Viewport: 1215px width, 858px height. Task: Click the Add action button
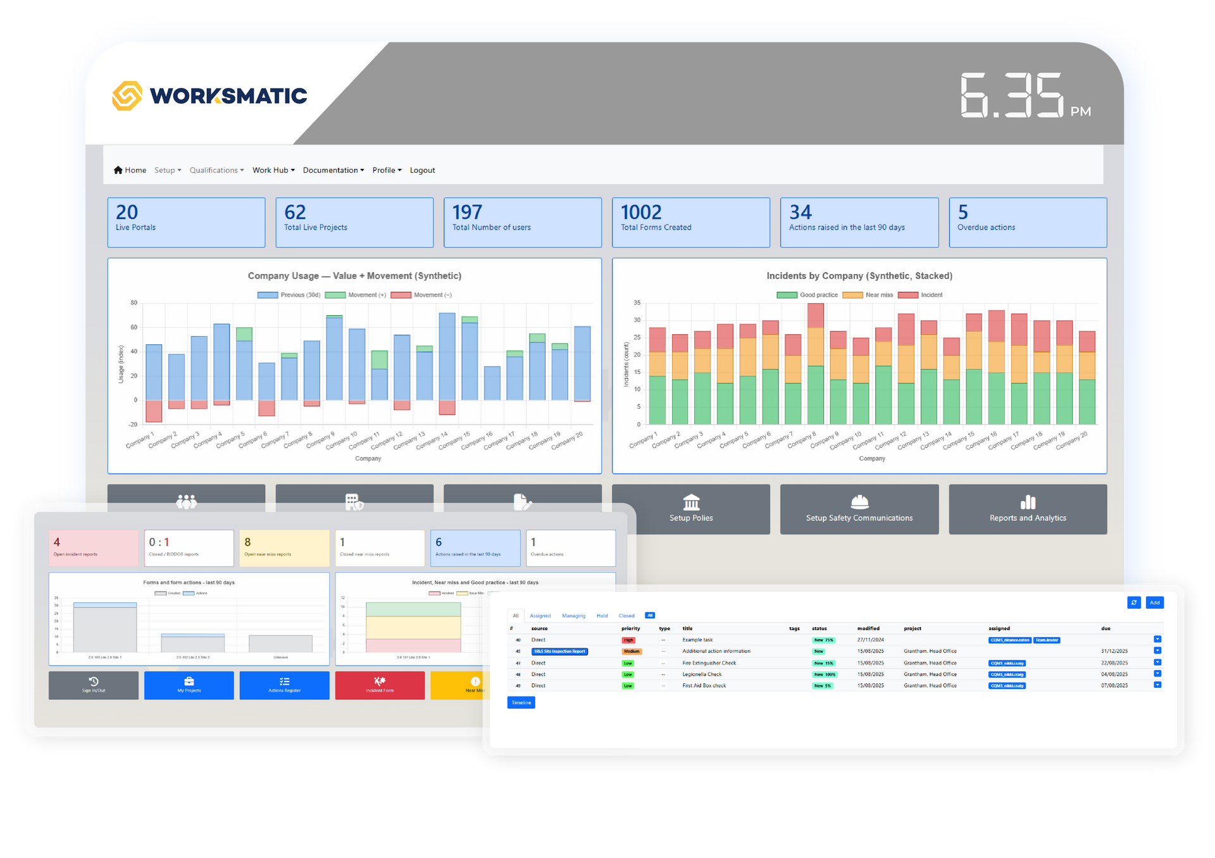point(1154,602)
